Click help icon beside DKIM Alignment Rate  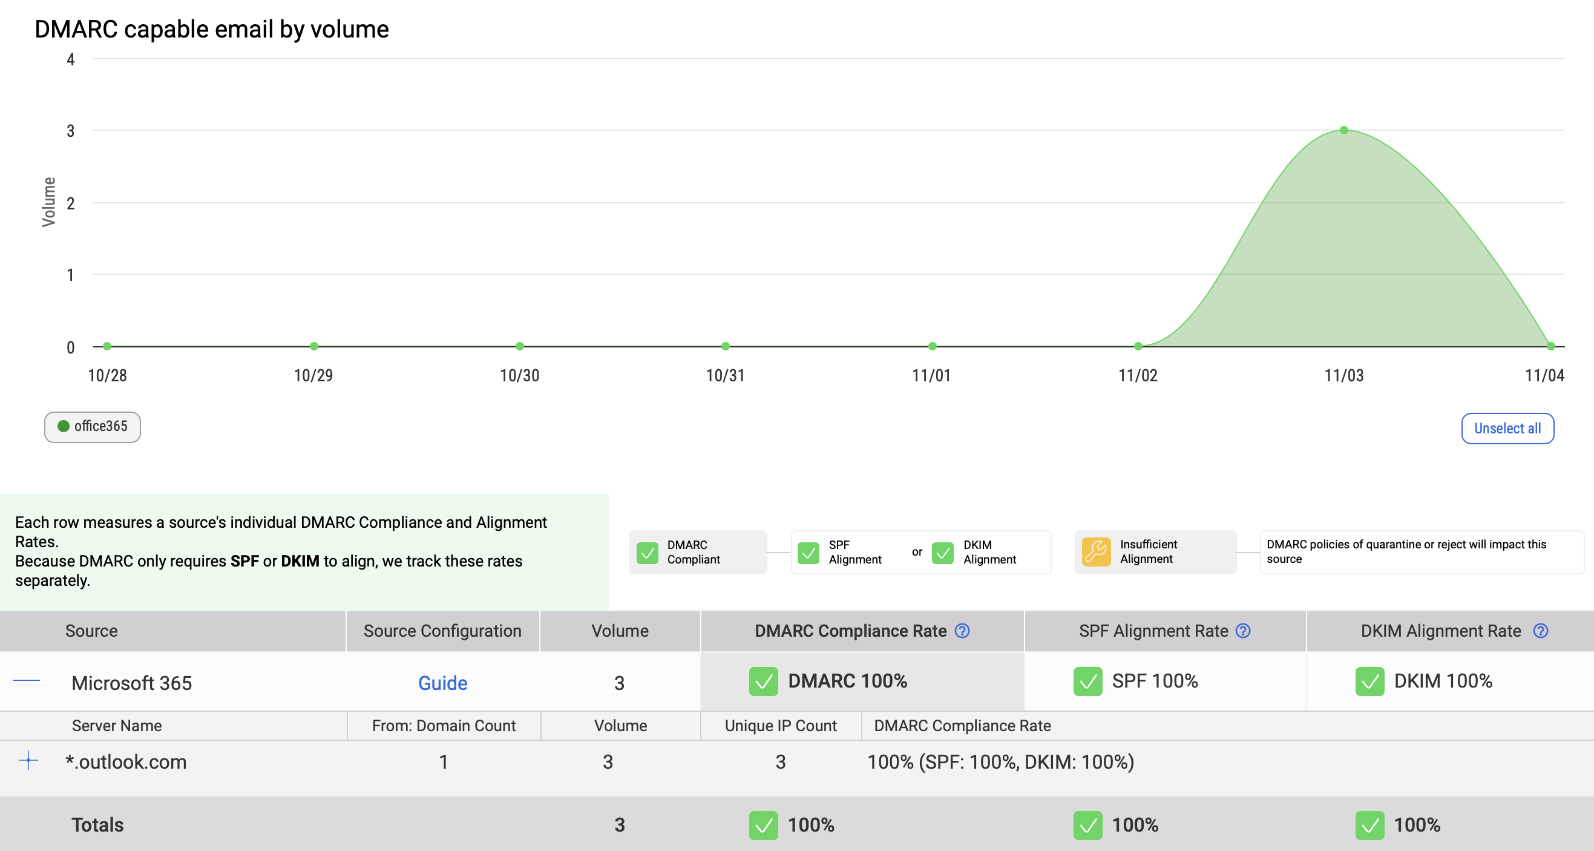(1541, 631)
